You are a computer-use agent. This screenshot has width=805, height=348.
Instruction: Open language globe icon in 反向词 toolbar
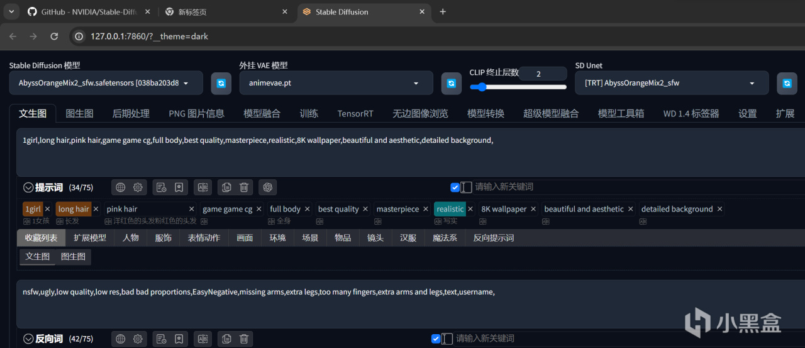(x=121, y=339)
